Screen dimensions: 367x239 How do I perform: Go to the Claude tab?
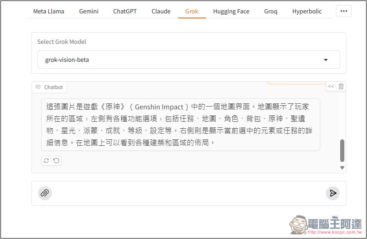tap(161, 11)
